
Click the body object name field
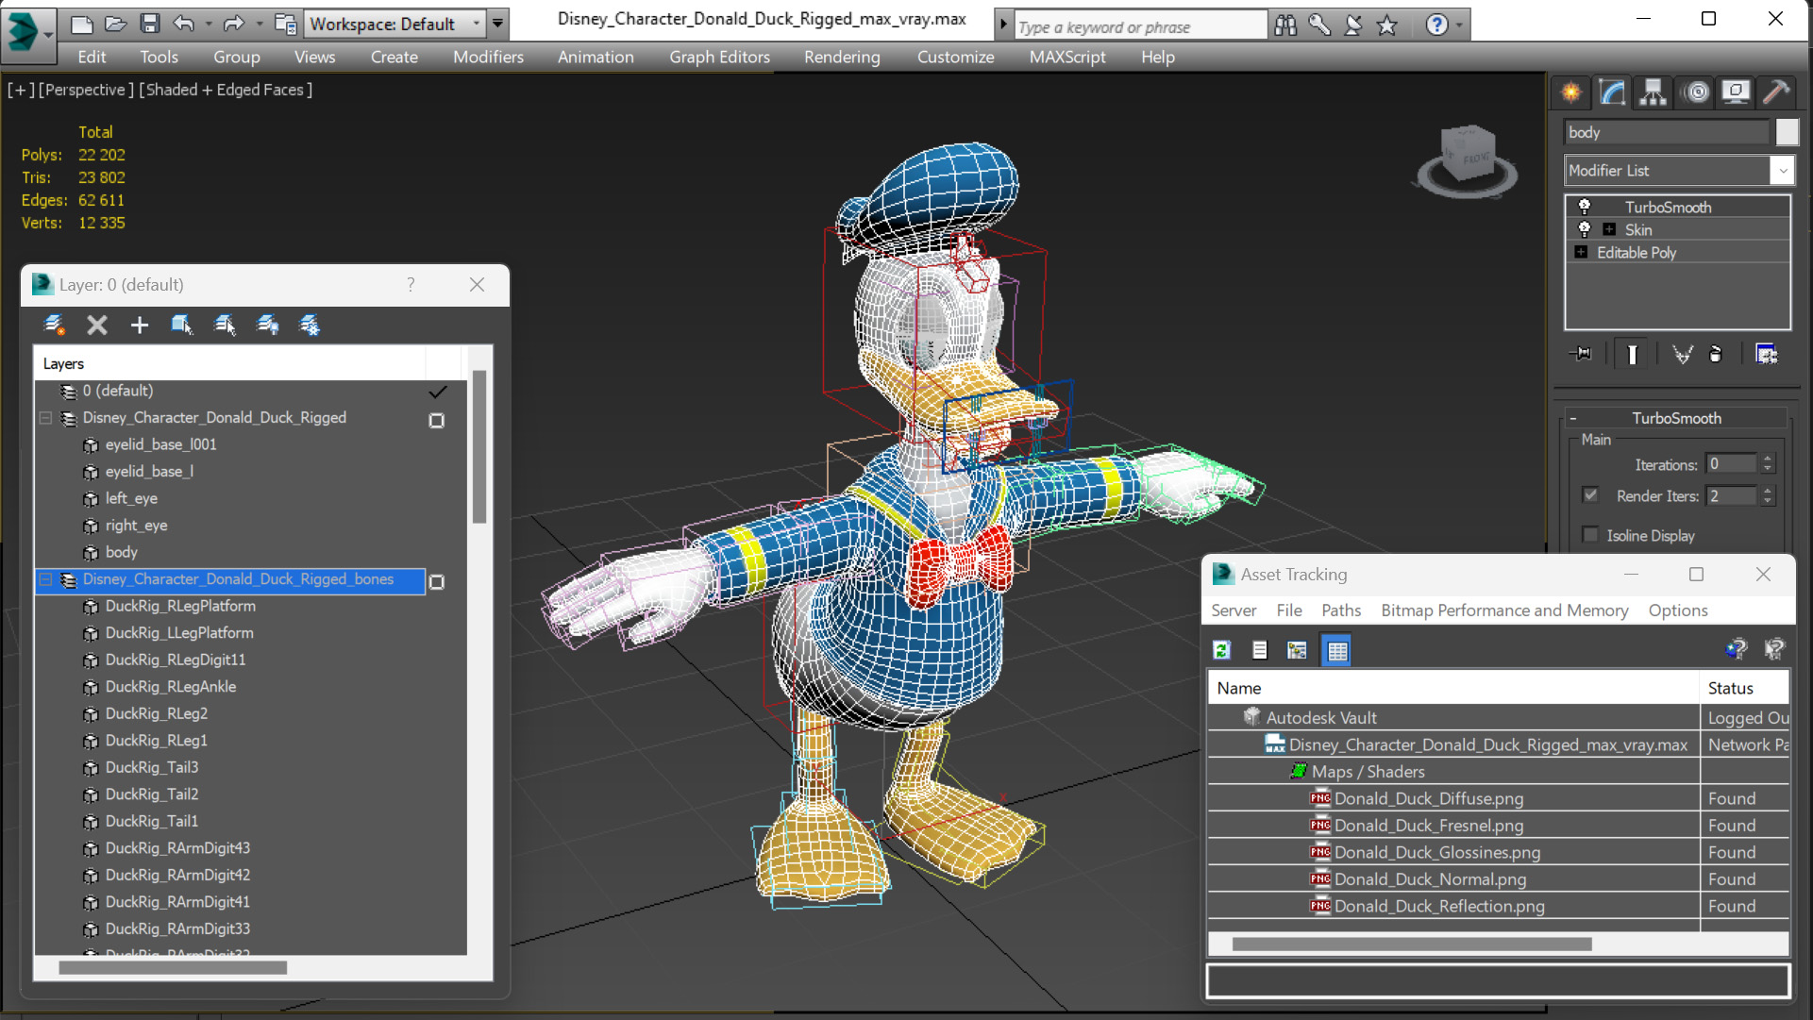1667,132
